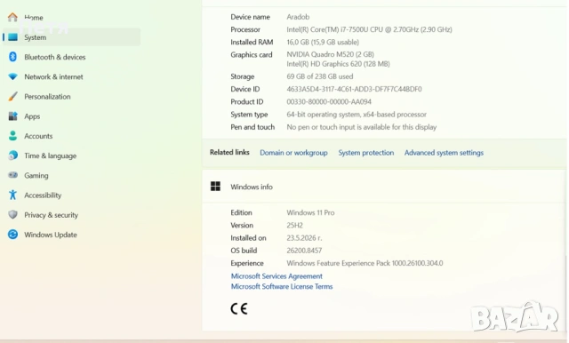Click the NVIDIA Quadro M520 text

coord(330,54)
